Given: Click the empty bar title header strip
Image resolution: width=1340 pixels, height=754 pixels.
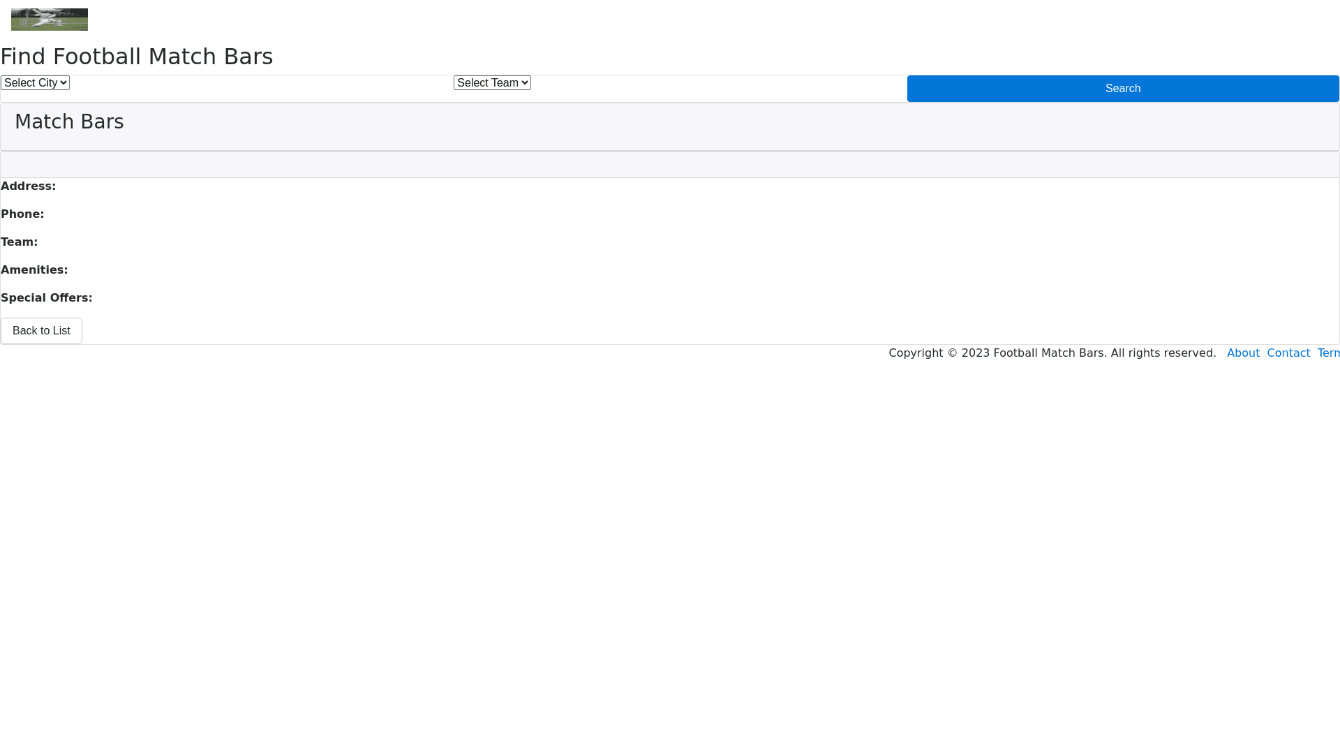Looking at the screenshot, I should pos(670,165).
